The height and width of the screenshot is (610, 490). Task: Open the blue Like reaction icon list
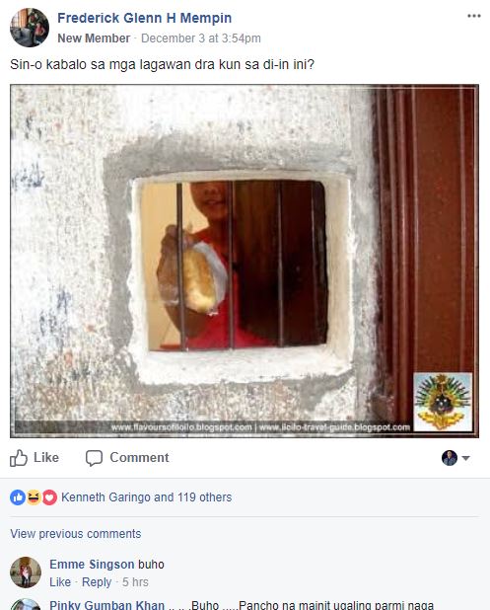pos(18,497)
